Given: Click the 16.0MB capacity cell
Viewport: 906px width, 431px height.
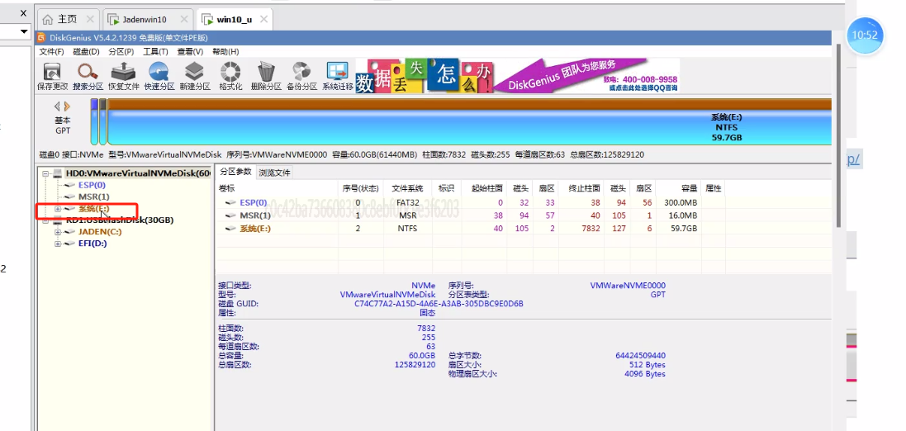Looking at the screenshot, I should point(685,215).
